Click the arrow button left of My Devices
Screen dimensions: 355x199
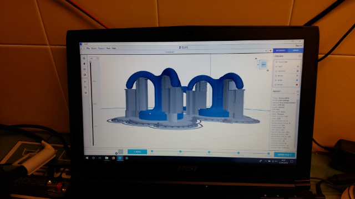(270, 50)
